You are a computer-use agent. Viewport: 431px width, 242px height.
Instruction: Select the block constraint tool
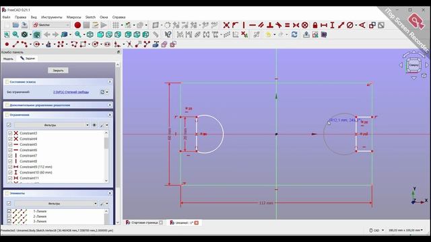tap(304, 26)
